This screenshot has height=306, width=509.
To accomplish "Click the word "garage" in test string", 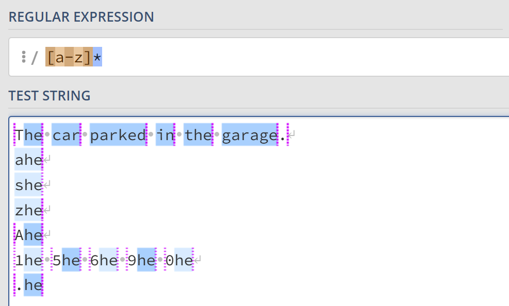I will pos(250,135).
